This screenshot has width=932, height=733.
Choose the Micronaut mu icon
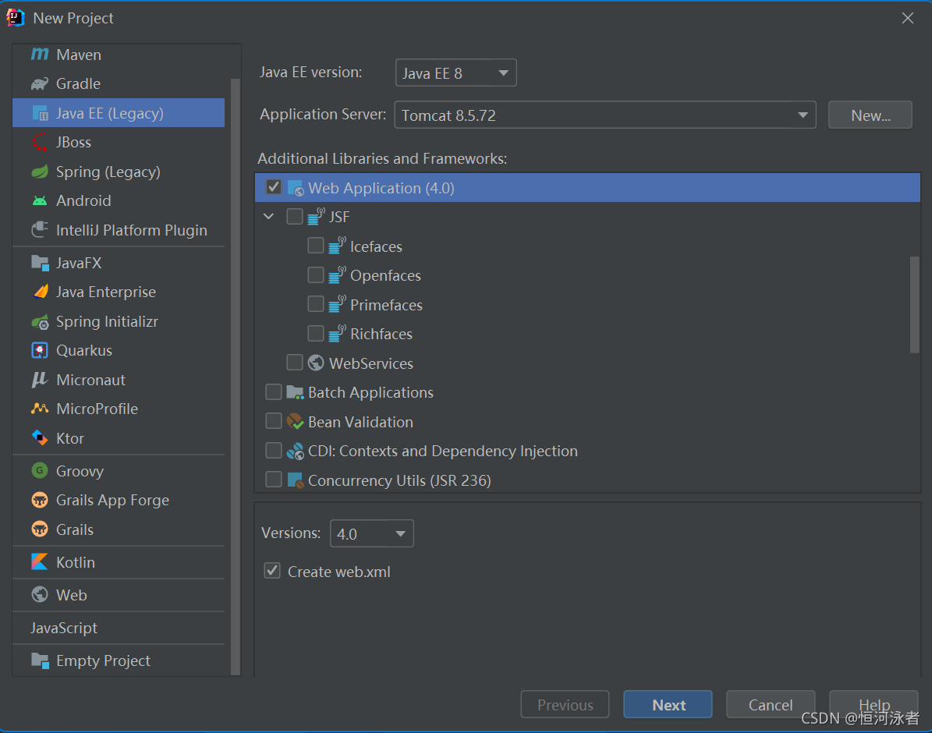click(39, 379)
